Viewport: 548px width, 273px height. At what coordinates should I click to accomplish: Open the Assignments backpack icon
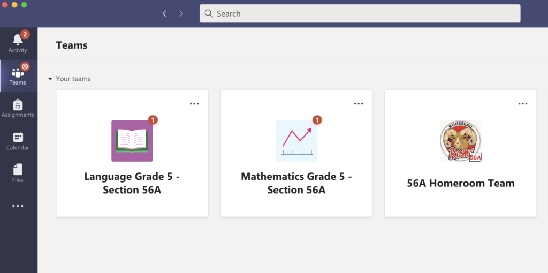pyautogui.click(x=18, y=106)
